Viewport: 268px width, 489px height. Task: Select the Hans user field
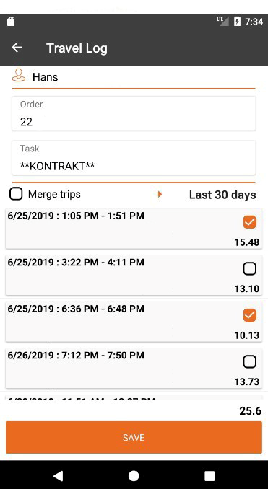click(x=134, y=77)
